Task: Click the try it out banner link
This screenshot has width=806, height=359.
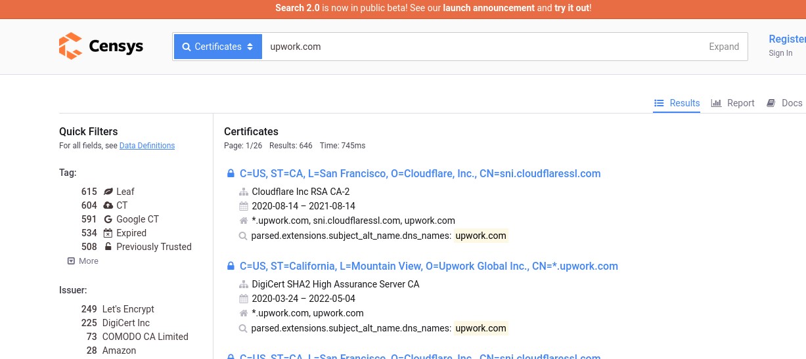Action: [571, 8]
